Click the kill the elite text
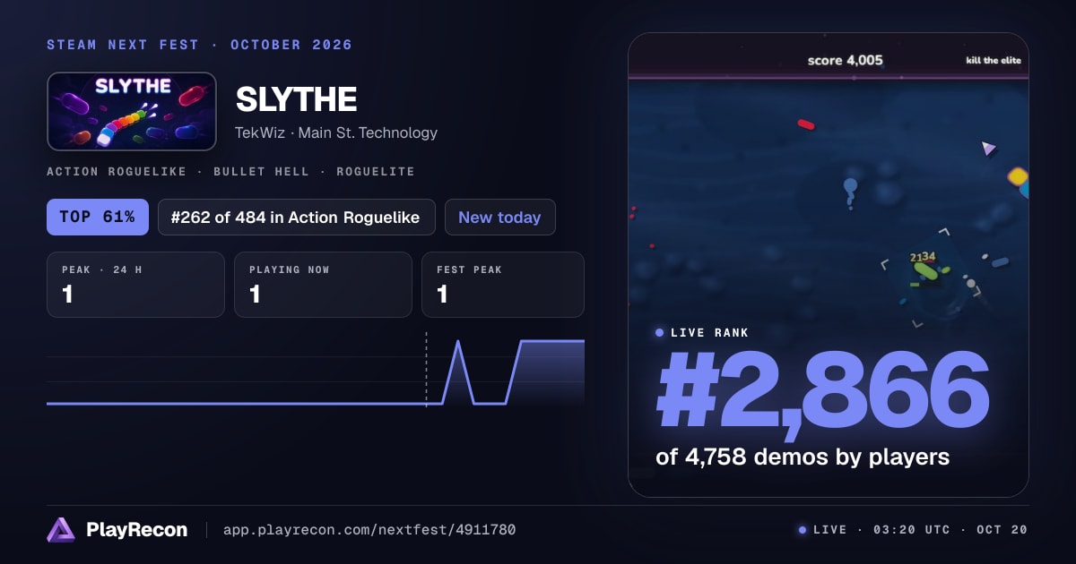 (994, 61)
